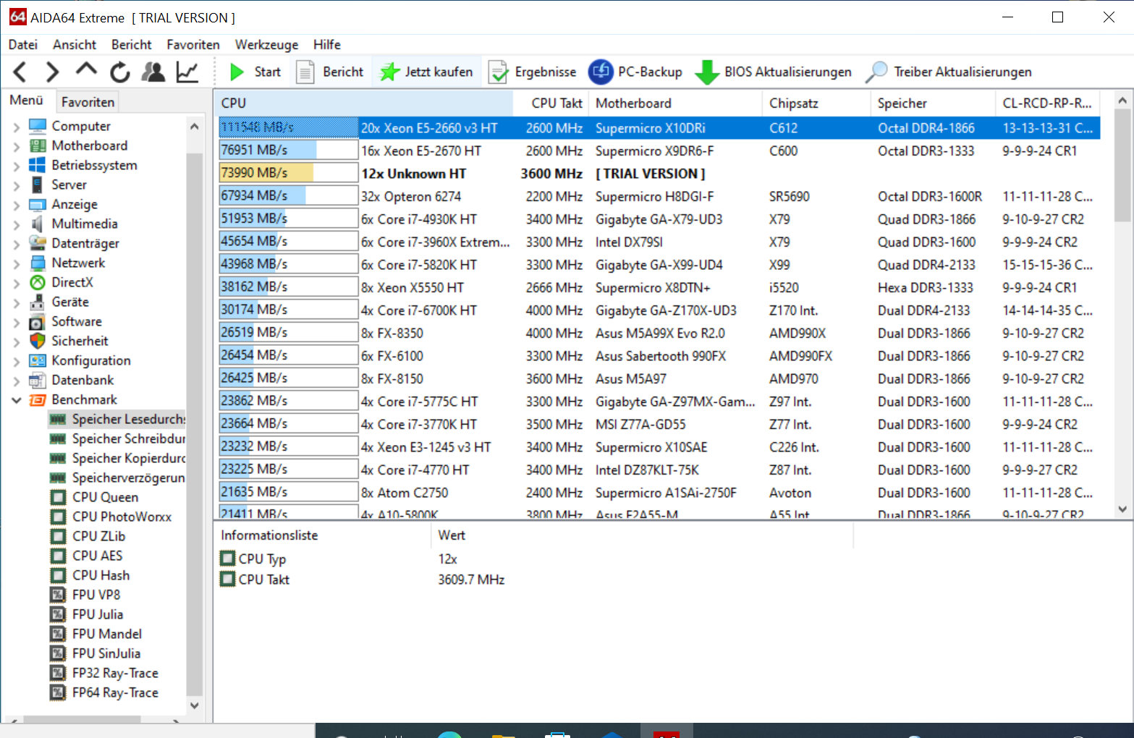Collapse the Benchmark tree node
Viewport: 1134px width, 738px height.
point(17,400)
